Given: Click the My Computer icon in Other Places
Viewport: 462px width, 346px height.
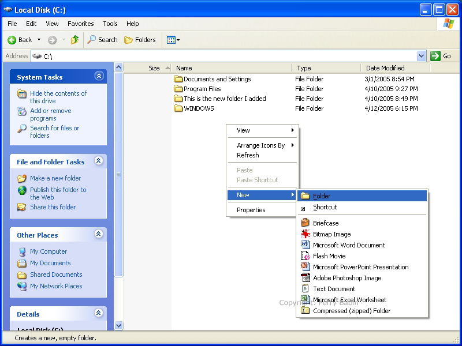Looking at the screenshot, I should [22, 252].
